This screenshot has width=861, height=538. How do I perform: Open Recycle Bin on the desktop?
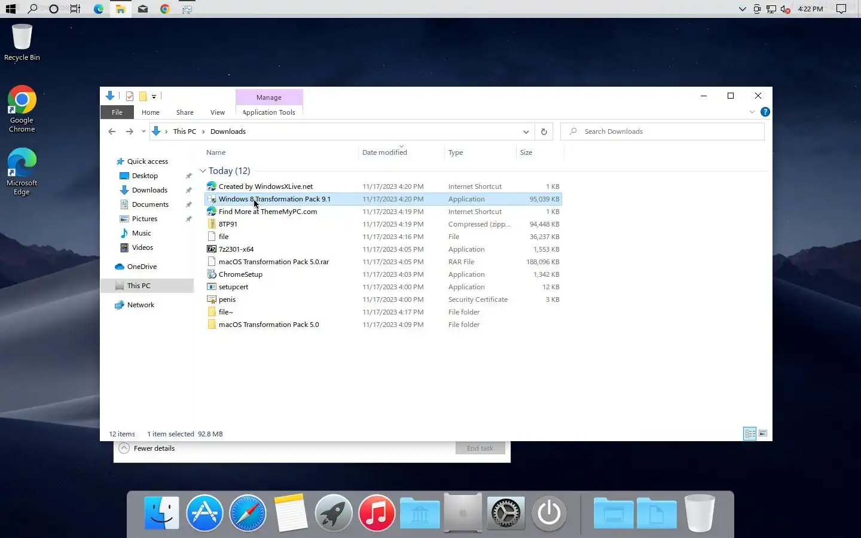click(22, 42)
